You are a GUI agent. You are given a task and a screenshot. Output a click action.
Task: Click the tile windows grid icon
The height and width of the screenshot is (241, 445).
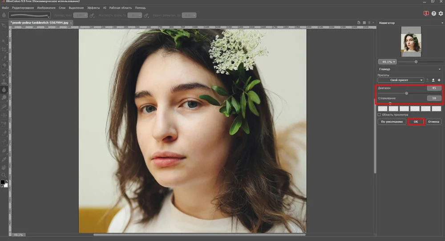coord(364,23)
